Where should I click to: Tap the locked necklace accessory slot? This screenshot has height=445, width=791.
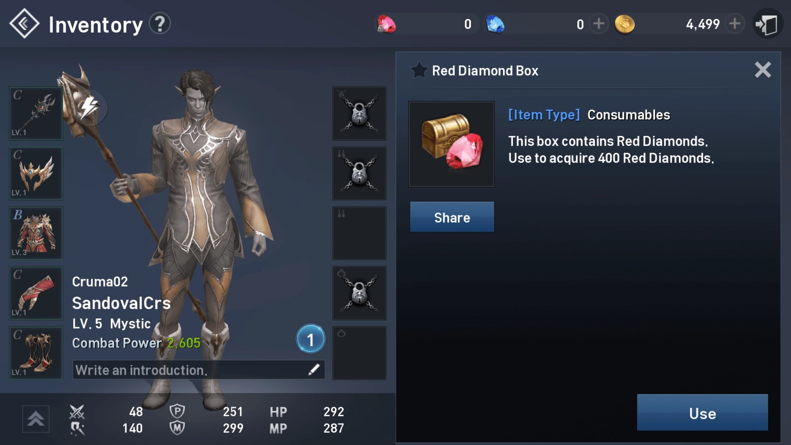(359, 113)
